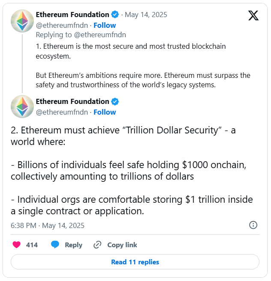Click the verified badge on the second tweet
This screenshot has height=281, width=271.
pos(115,101)
